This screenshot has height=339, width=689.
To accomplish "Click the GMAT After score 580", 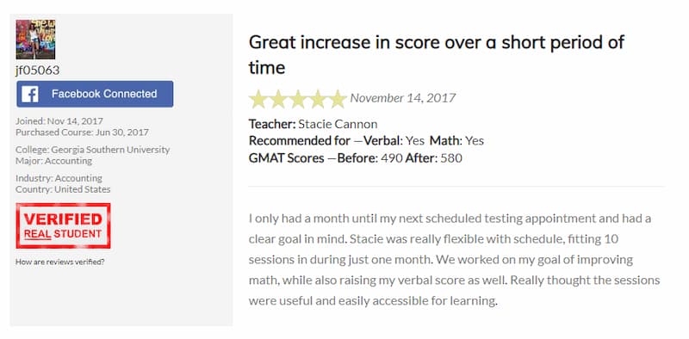I will coord(451,158).
